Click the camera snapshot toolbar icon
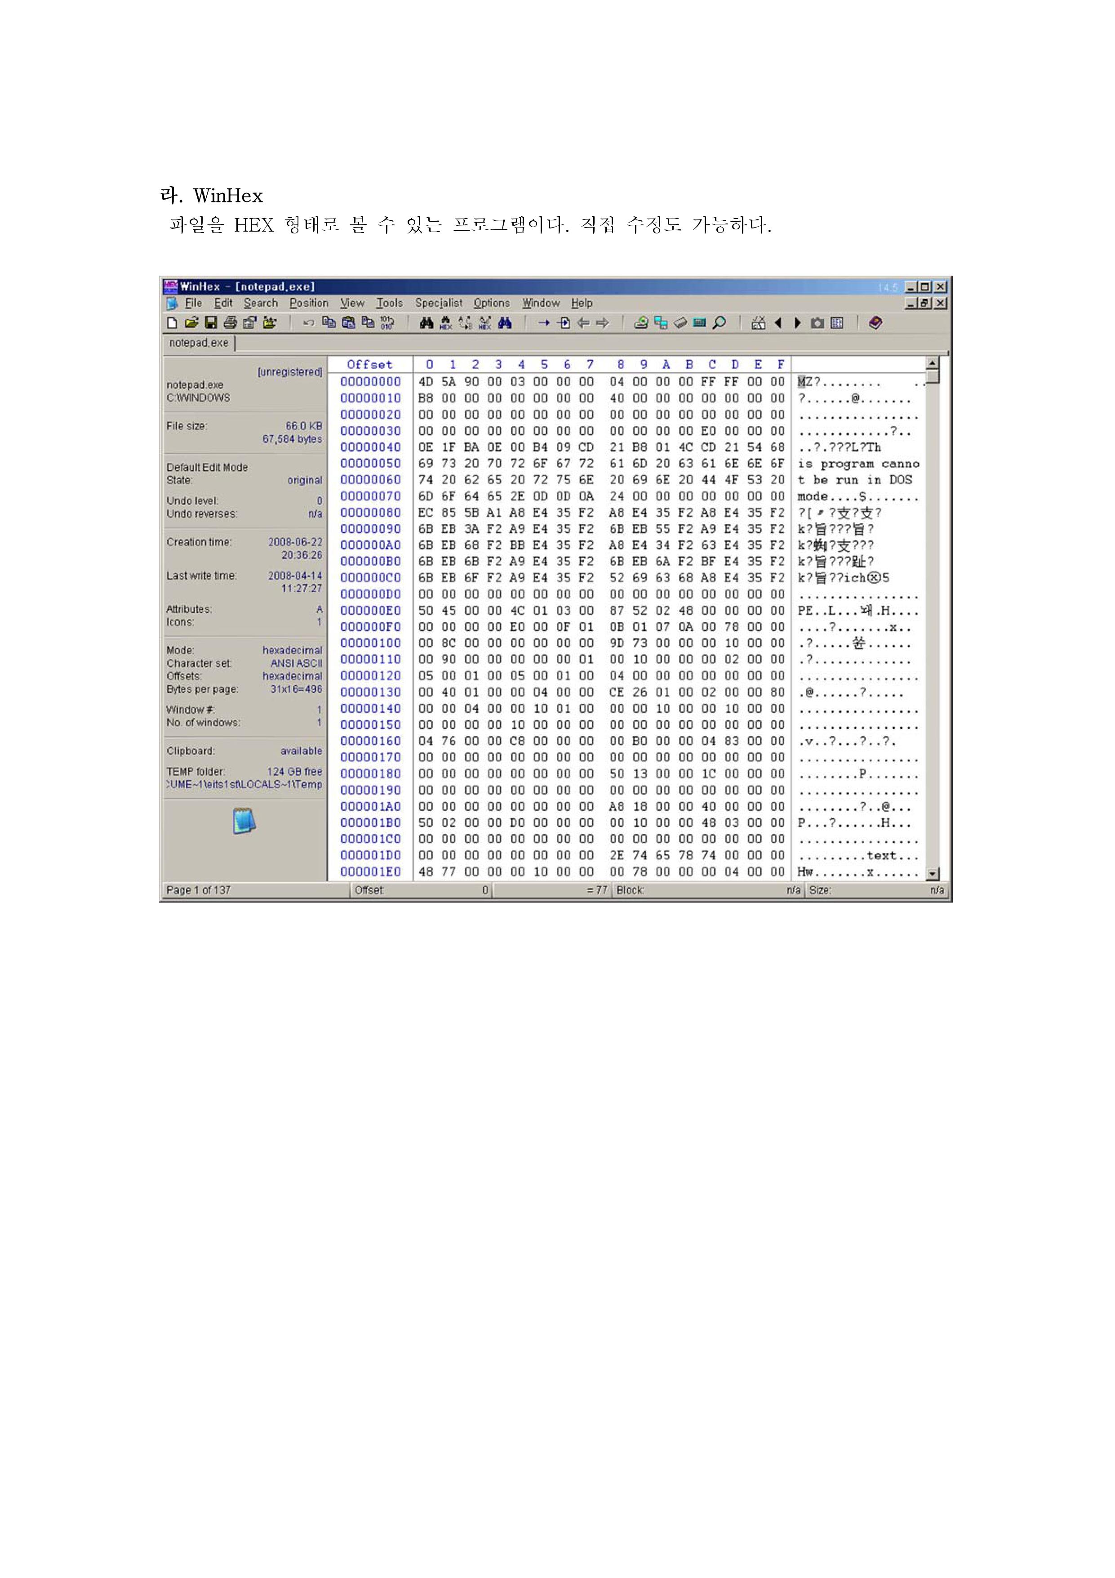 (x=817, y=323)
